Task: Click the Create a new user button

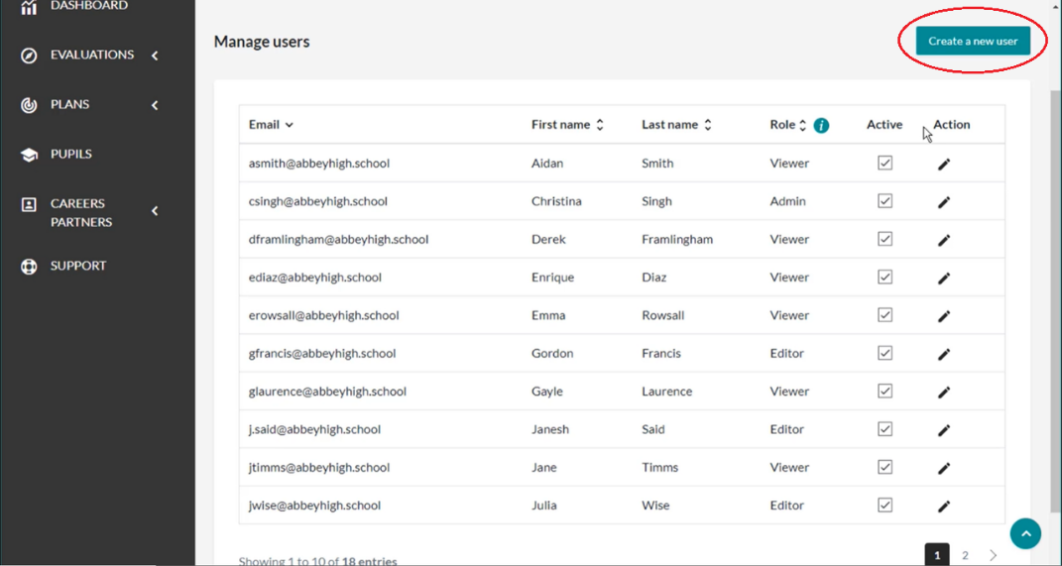Action: click(973, 42)
